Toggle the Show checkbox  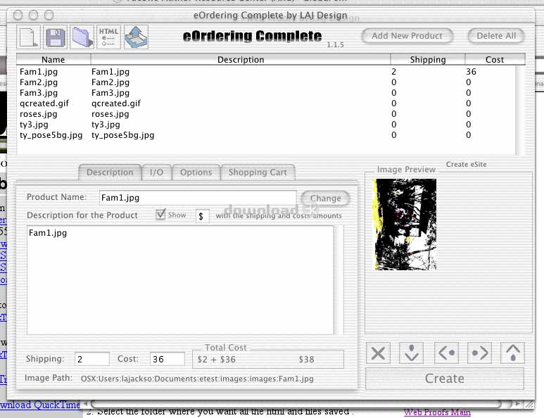tap(161, 215)
